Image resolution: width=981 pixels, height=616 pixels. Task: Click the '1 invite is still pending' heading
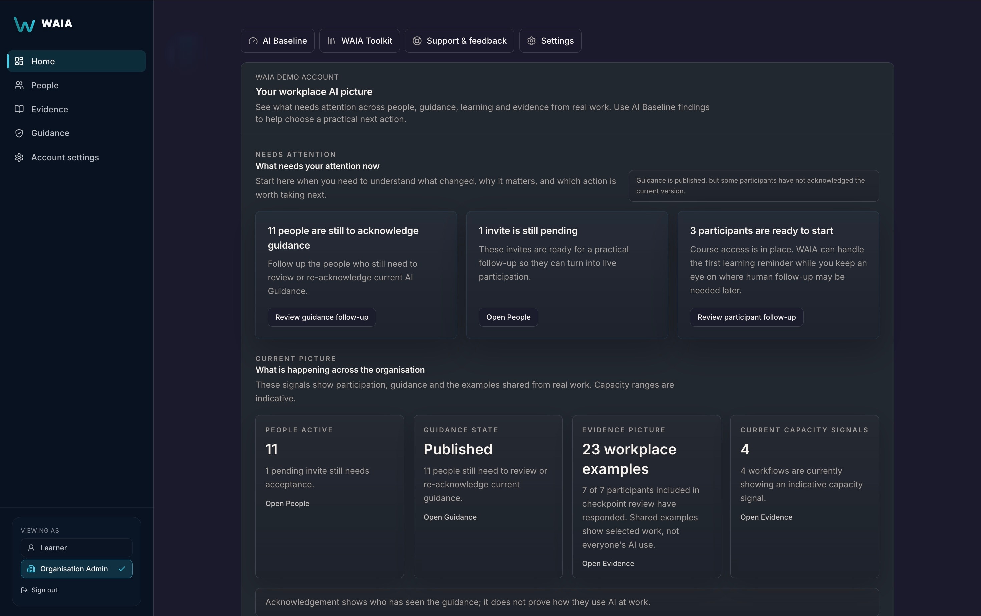tap(528, 231)
